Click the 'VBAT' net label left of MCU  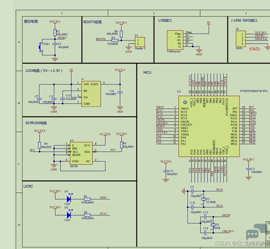160,107
